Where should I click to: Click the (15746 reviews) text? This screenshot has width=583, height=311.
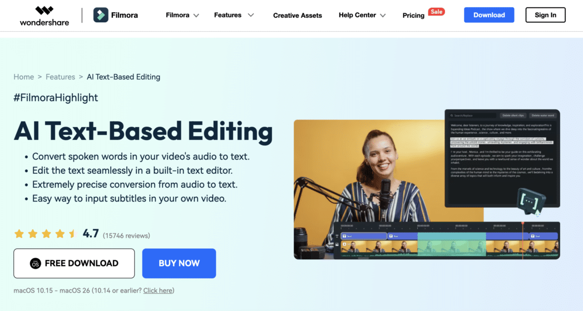(x=126, y=235)
